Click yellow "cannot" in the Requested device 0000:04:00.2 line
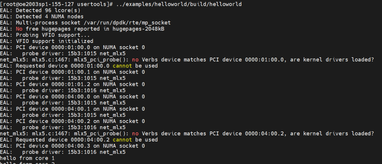The height and width of the screenshot is (164, 382). 123,140
